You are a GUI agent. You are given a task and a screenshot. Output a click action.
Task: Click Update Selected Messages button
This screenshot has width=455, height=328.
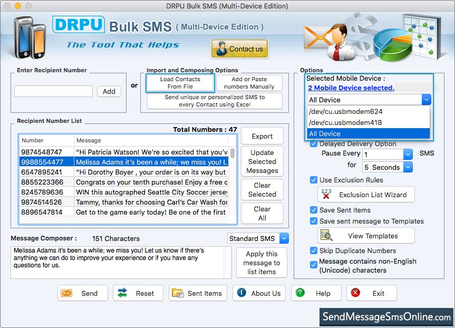pyautogui.click(x=262, y=161)
